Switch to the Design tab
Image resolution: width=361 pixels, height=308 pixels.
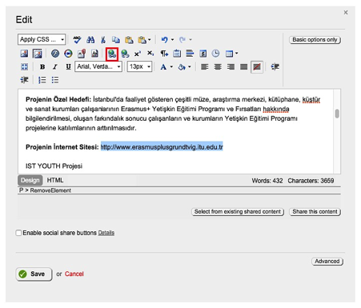point(30,180)
